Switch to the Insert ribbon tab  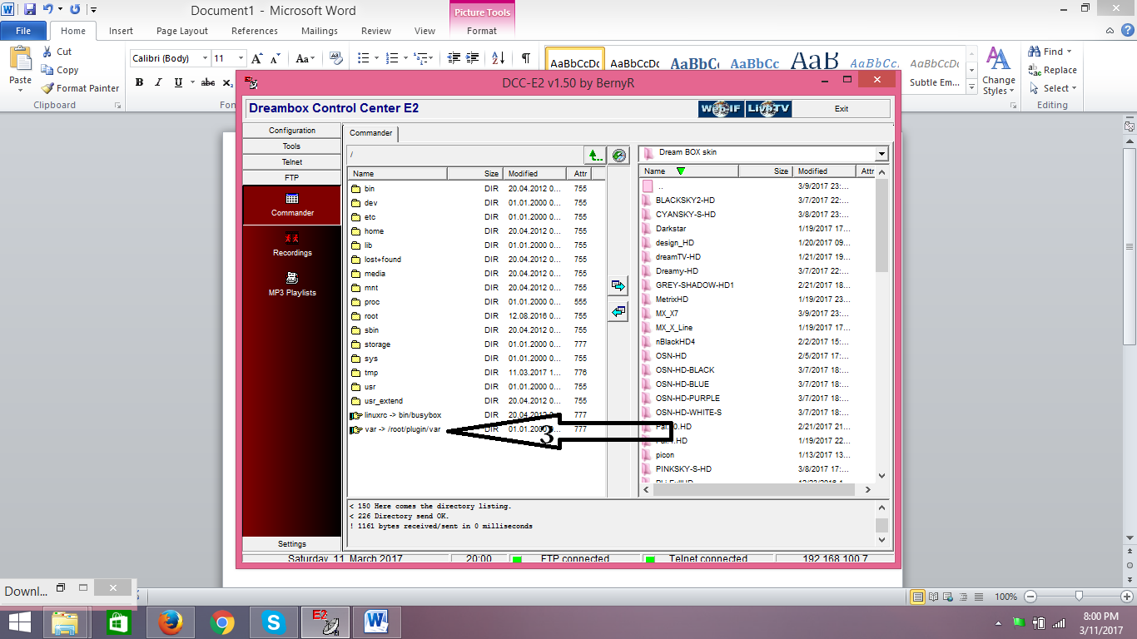tap(121, 31)
